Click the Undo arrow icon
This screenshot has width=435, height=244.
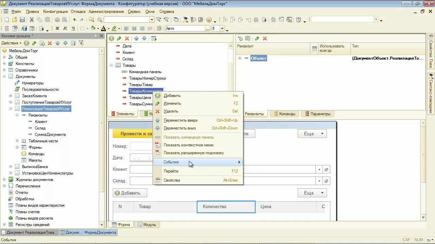74,20
